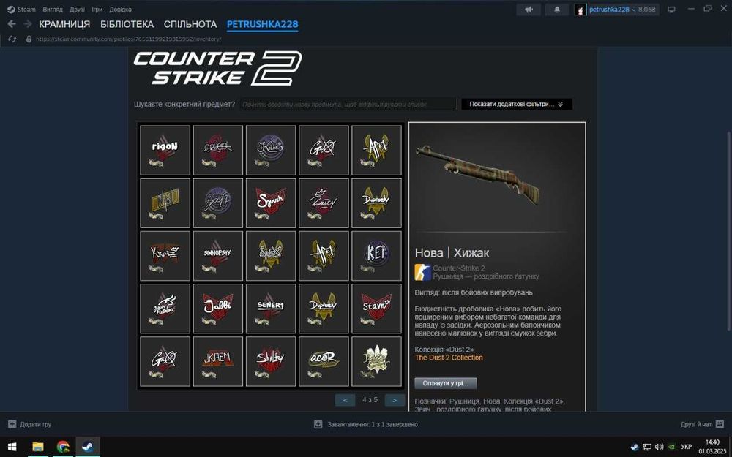Click the Big Picture mode monitor icon

(x=671, y=10)
